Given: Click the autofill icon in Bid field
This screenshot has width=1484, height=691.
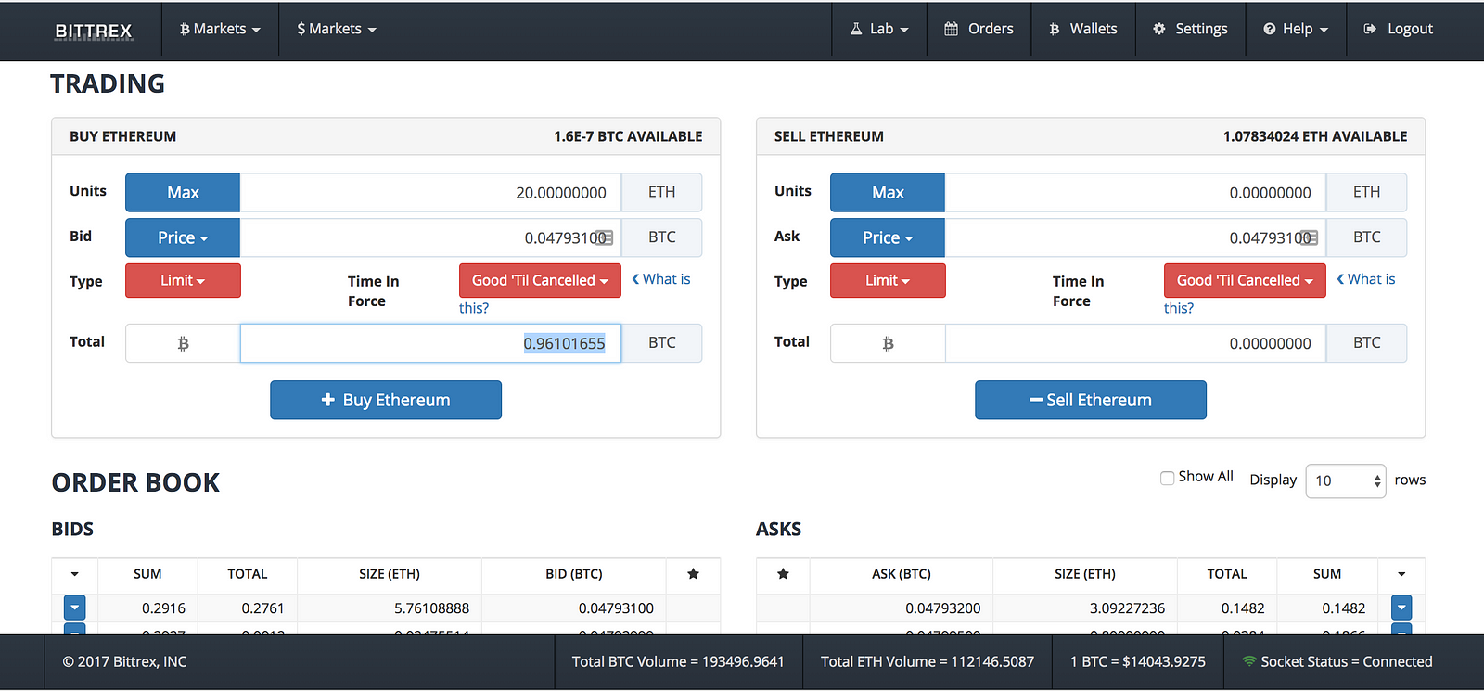Looking at the screenshot, I should click(604, 237).
